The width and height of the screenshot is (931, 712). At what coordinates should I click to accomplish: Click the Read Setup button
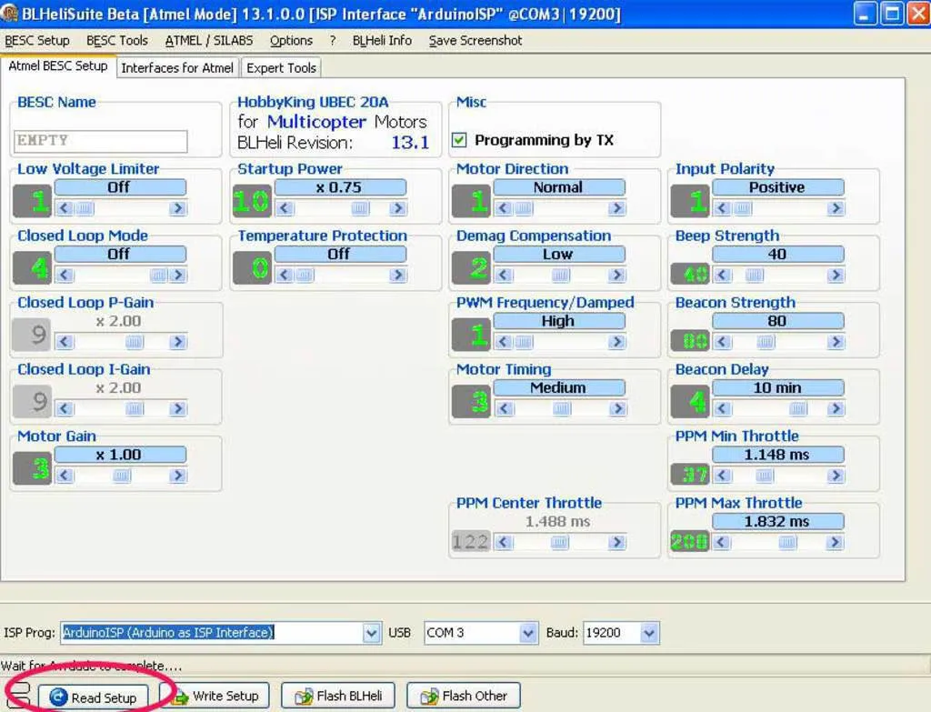(93, 697)
